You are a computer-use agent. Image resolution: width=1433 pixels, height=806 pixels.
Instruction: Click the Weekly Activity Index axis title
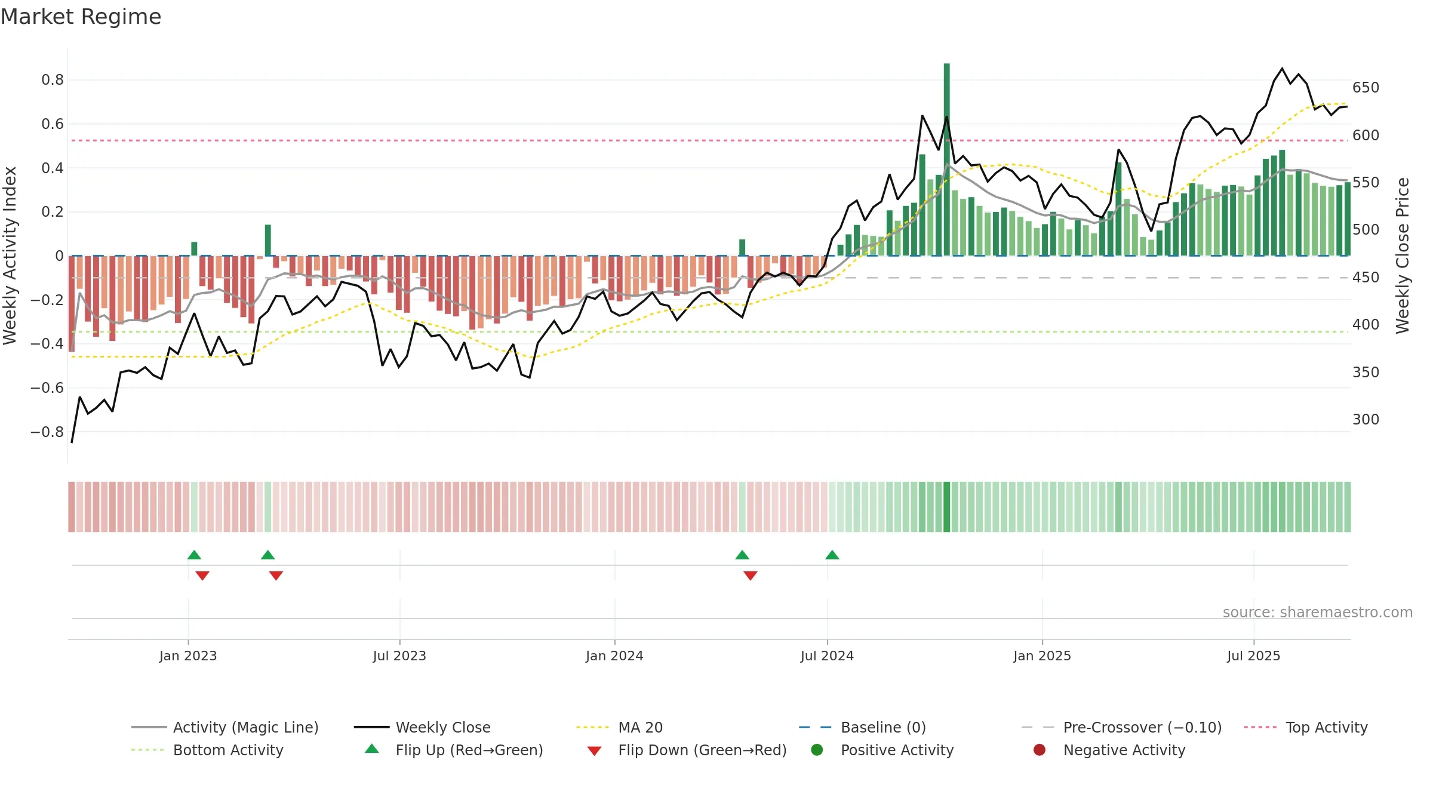(10, 256)
